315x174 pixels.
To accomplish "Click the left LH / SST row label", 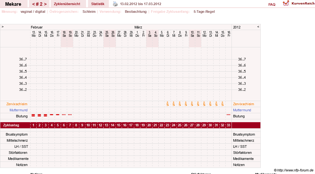I will (x=21, y=146).
